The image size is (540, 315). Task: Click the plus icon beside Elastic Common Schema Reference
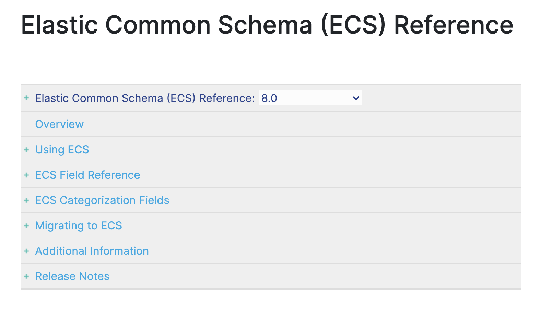tap(27, 98)
